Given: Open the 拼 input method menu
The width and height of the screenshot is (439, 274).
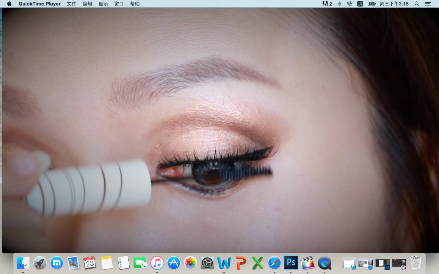Looking at the screenshot, I should (360, 4).
